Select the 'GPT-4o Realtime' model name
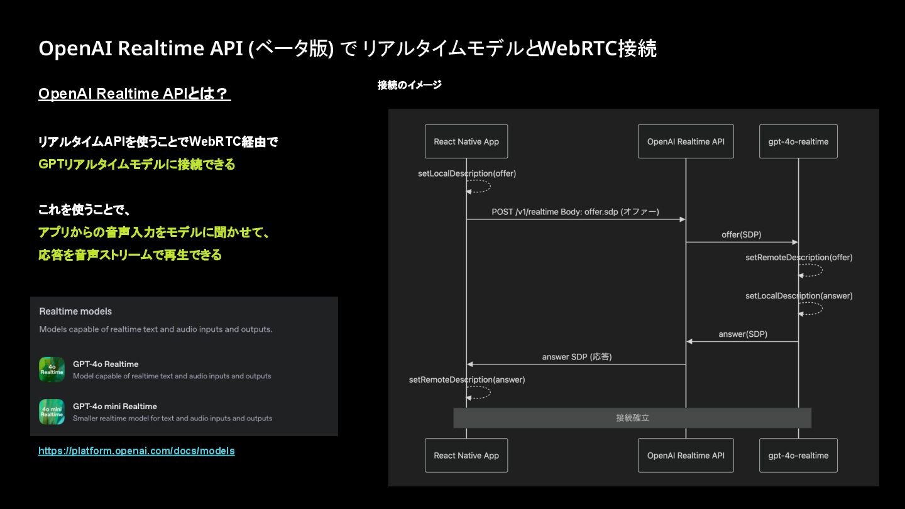 (x=106, y=364)
